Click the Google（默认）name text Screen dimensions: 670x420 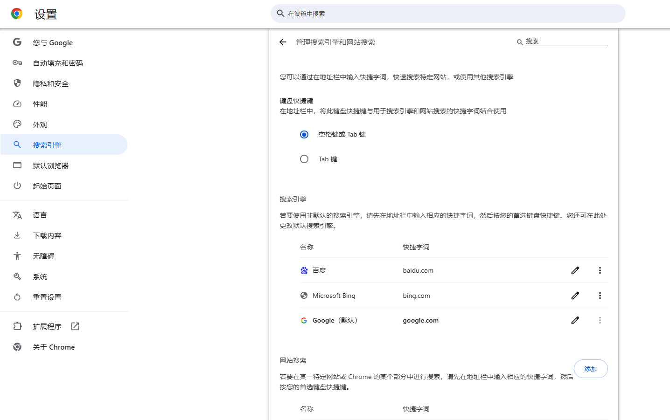tap(336, 320)
